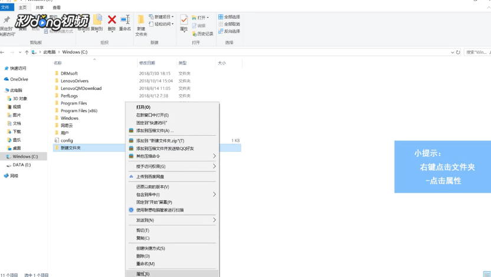Image resolution: width=491 pixels, height=277 pixels.
Task: Select 3D 对象 in the sidebar
Action: click(x=17, y=99)
